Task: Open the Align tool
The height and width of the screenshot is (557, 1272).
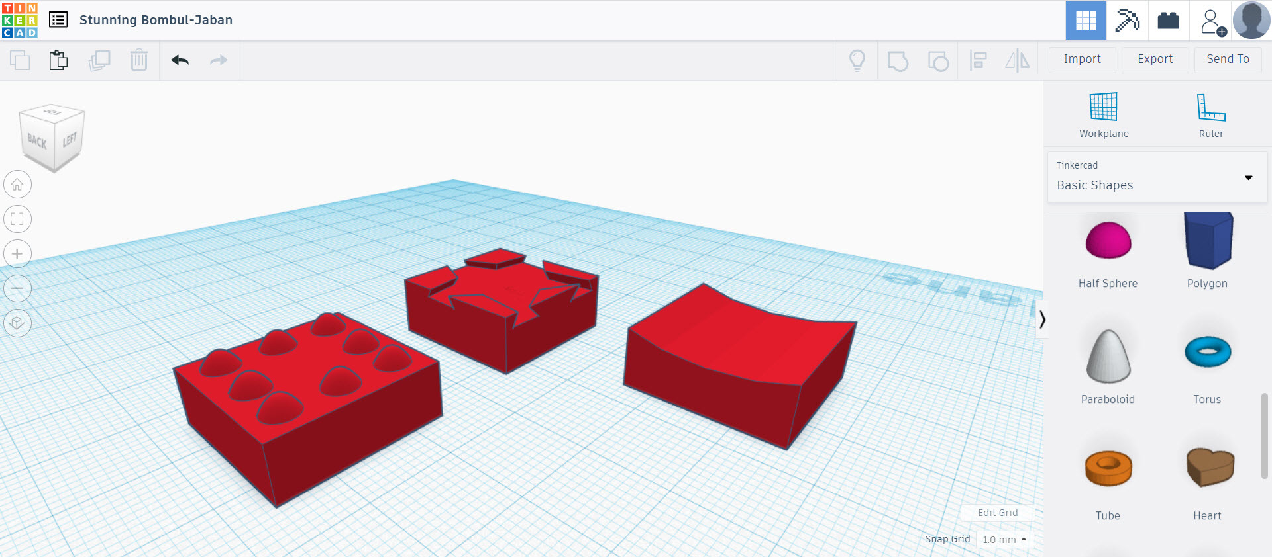Action: [x=978, y=61]
